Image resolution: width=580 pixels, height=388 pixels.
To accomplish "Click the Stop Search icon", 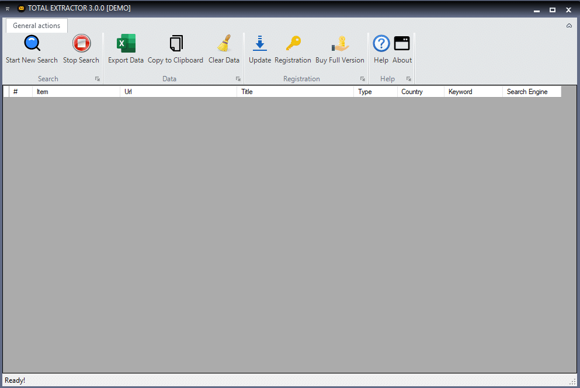I will click(x=81, y=49).
